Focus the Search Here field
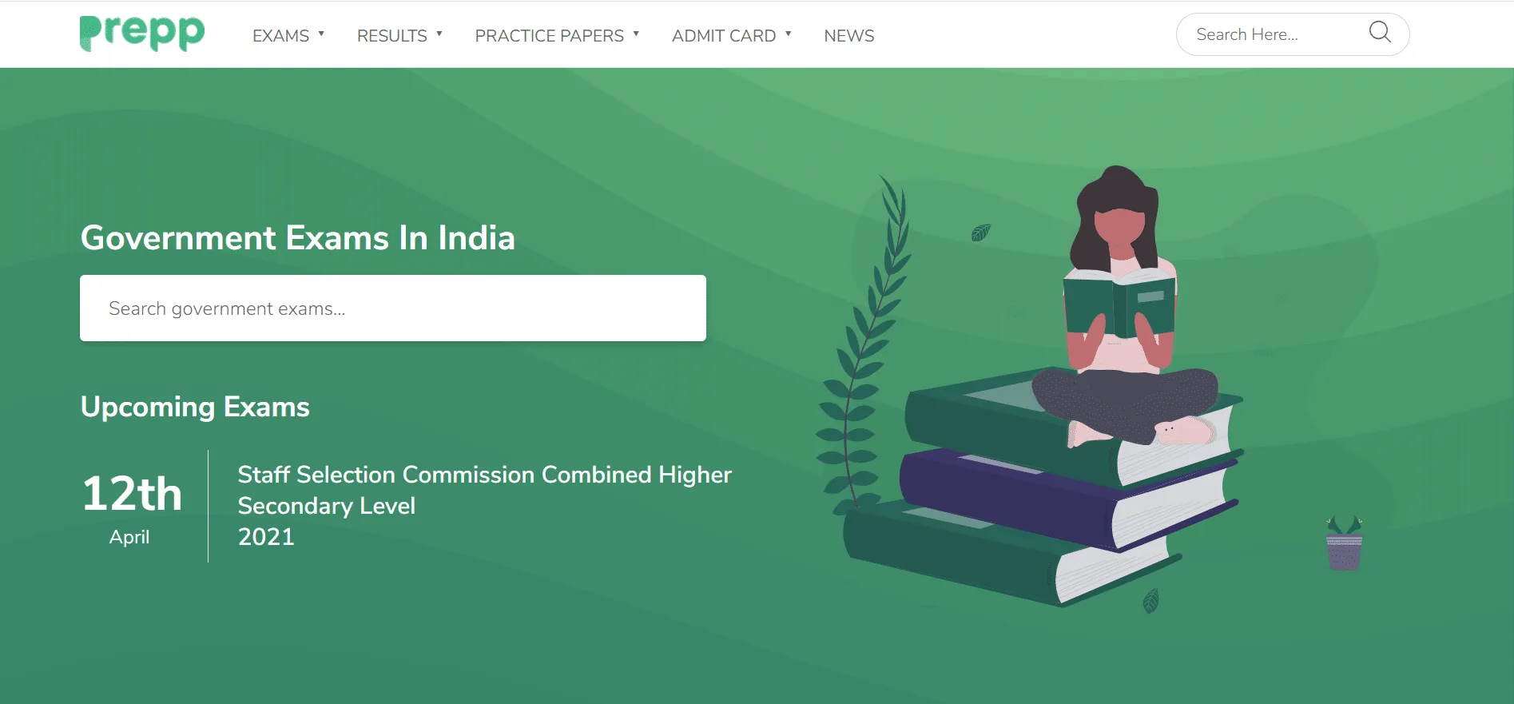1514x704 pixels. click(1278, 34)
